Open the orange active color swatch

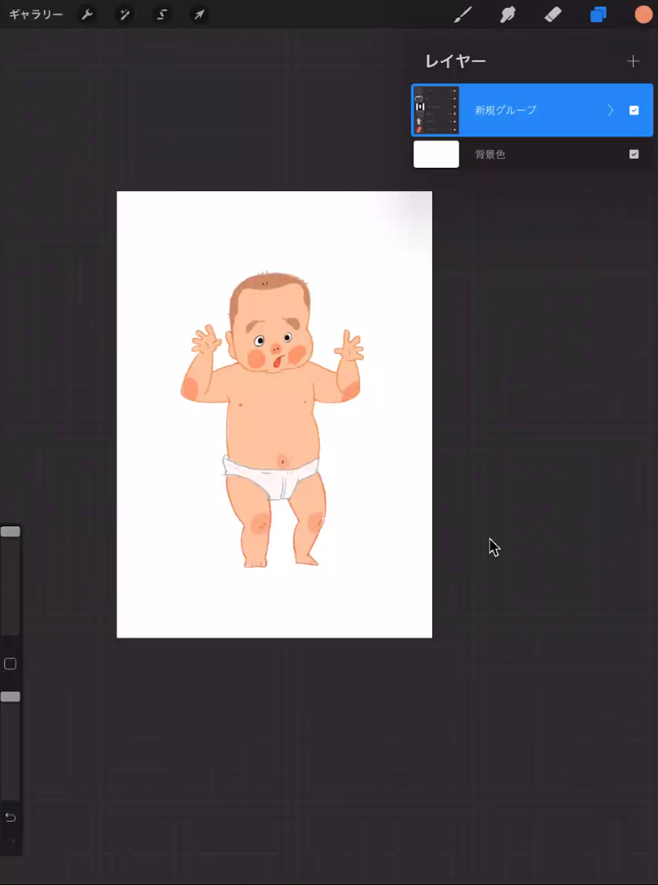pos(643,15)
